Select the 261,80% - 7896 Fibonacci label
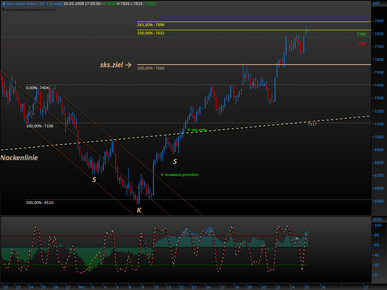The image size is (387, 290). click(151, 25)
